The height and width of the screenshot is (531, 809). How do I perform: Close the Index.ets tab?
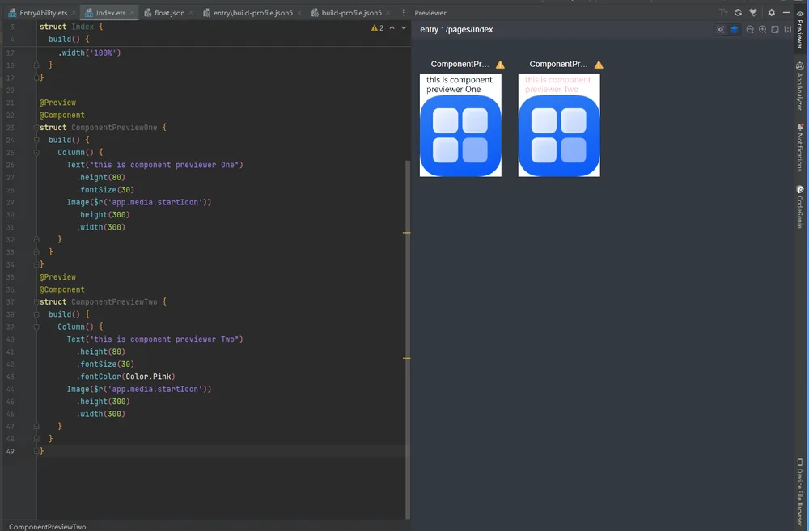pyautogui.click(x=132, y=12)
